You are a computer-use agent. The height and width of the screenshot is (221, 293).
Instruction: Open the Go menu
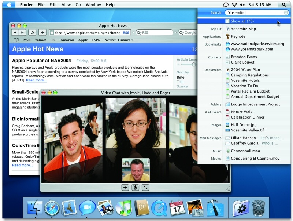tap(78, 5)
